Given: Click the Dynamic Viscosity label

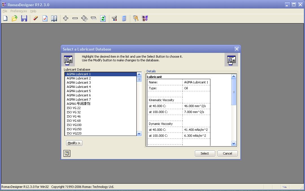Looking at the screenshot, I should [x=161, y=124].
